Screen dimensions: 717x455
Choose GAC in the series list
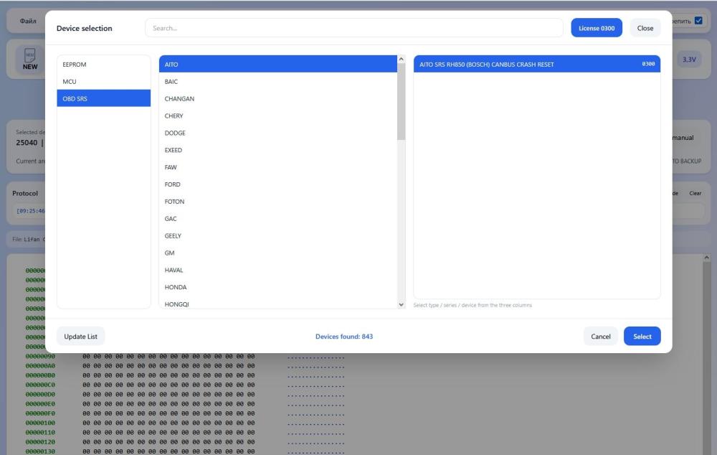coord(278,219)
